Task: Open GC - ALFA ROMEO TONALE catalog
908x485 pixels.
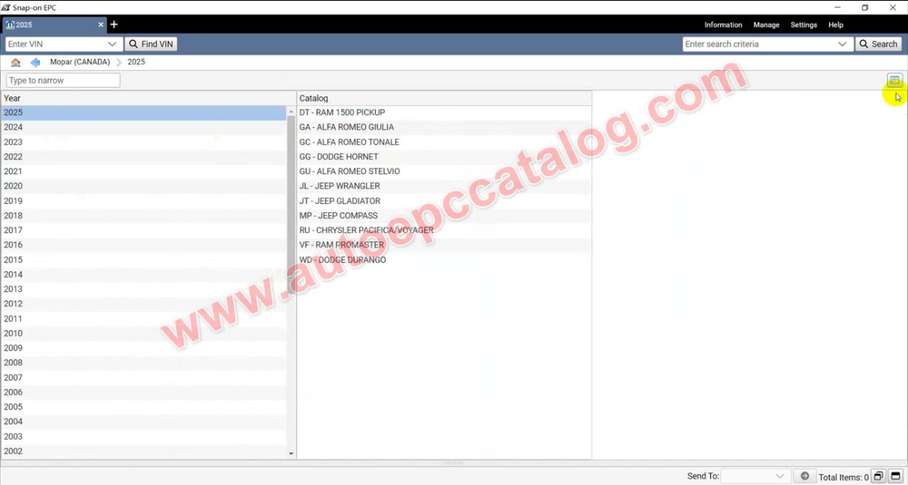Action: tap(444, 142)
